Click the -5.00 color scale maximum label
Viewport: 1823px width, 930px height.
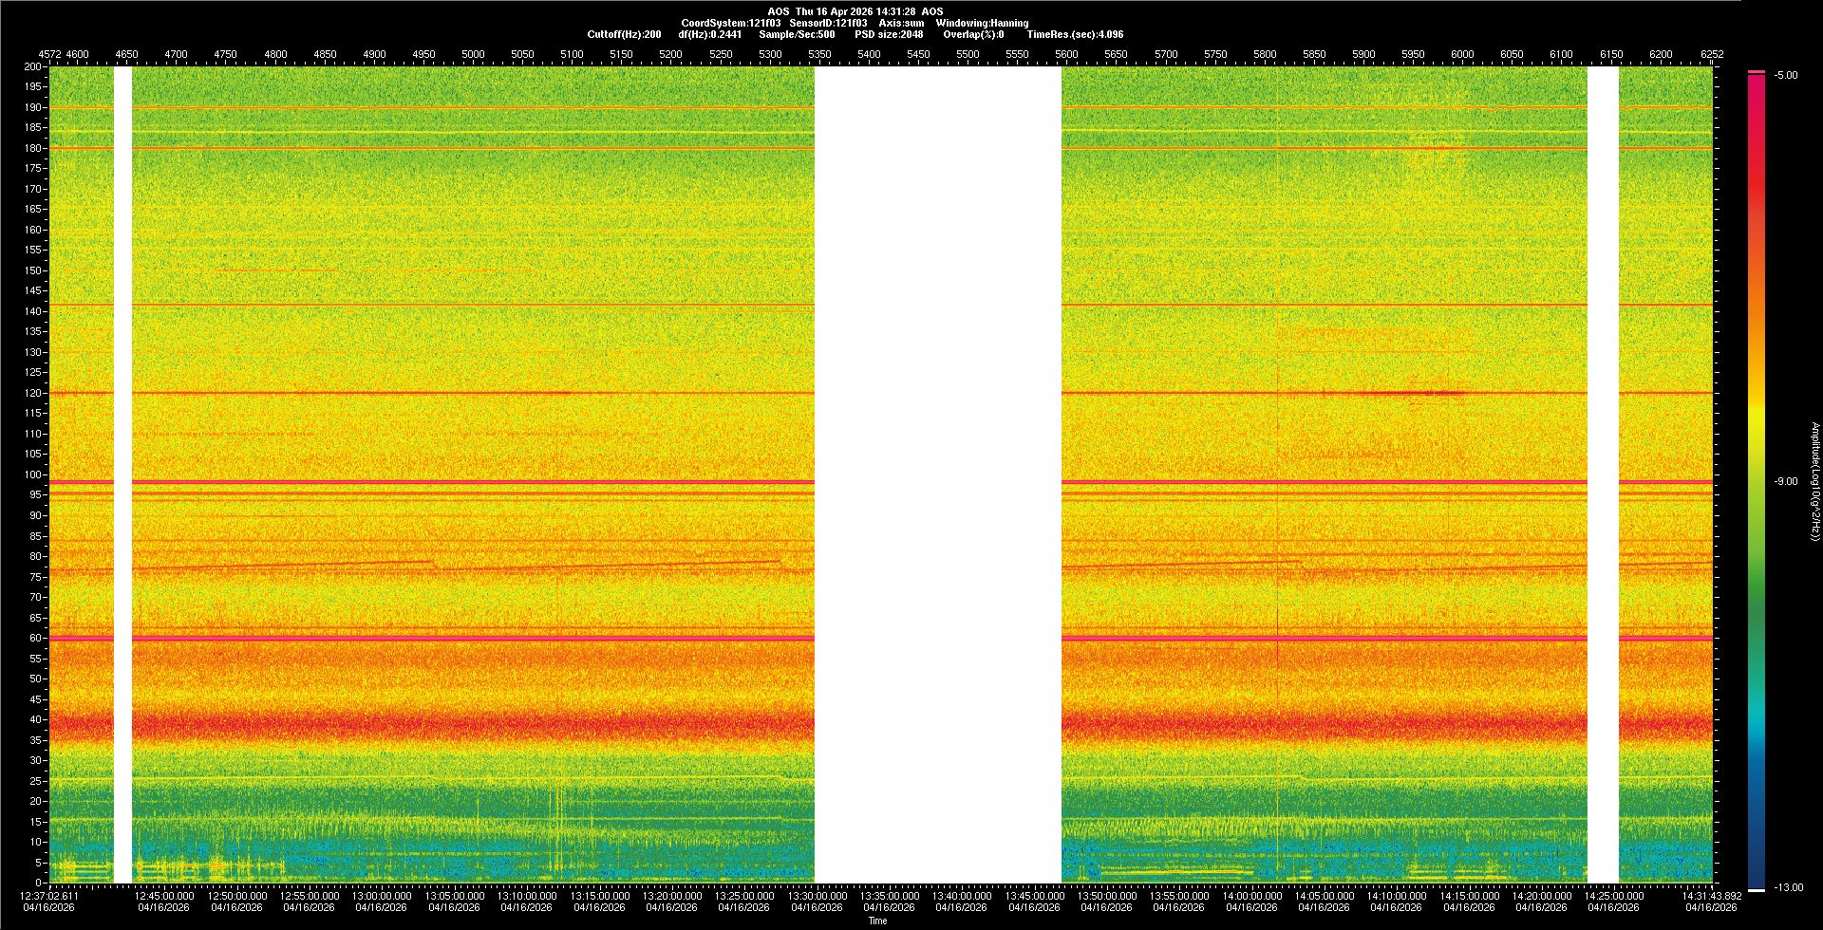[x=1786, y=76]
